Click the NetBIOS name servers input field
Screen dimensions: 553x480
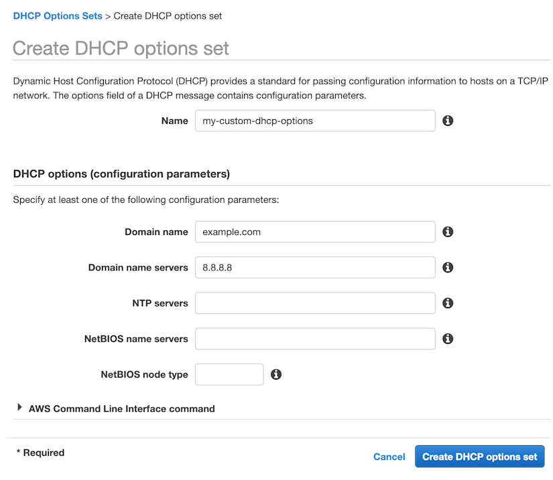(315, 339)
